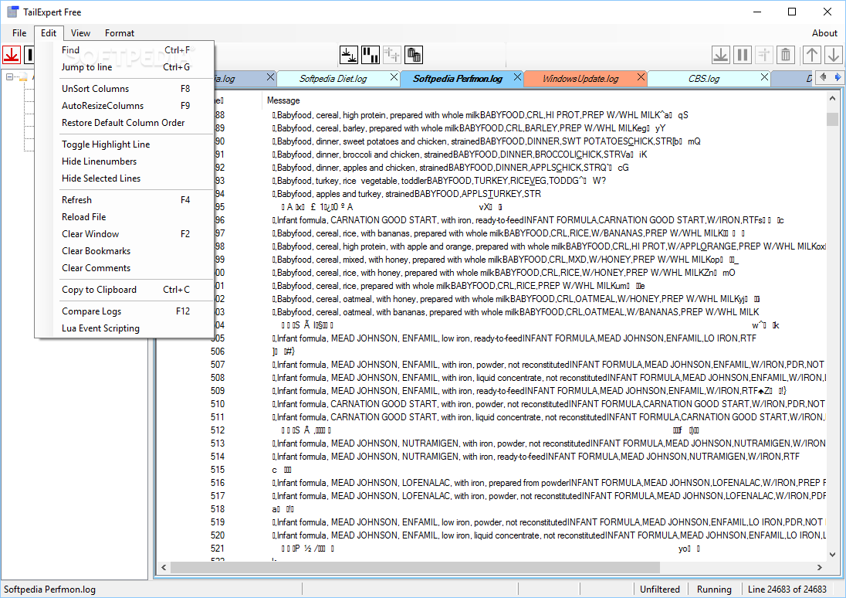Collapse the tree root node
Screen dimensions: 846x598
pos(9,77)
